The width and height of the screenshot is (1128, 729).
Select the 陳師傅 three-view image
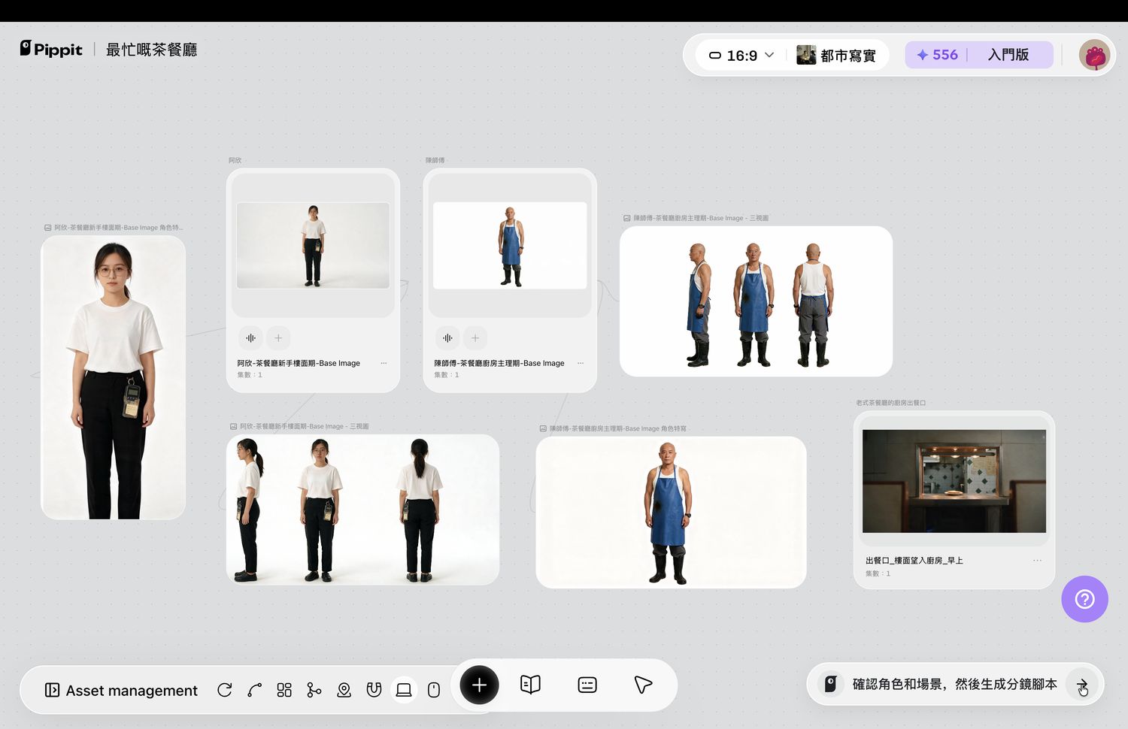click(x=756, y=301)
